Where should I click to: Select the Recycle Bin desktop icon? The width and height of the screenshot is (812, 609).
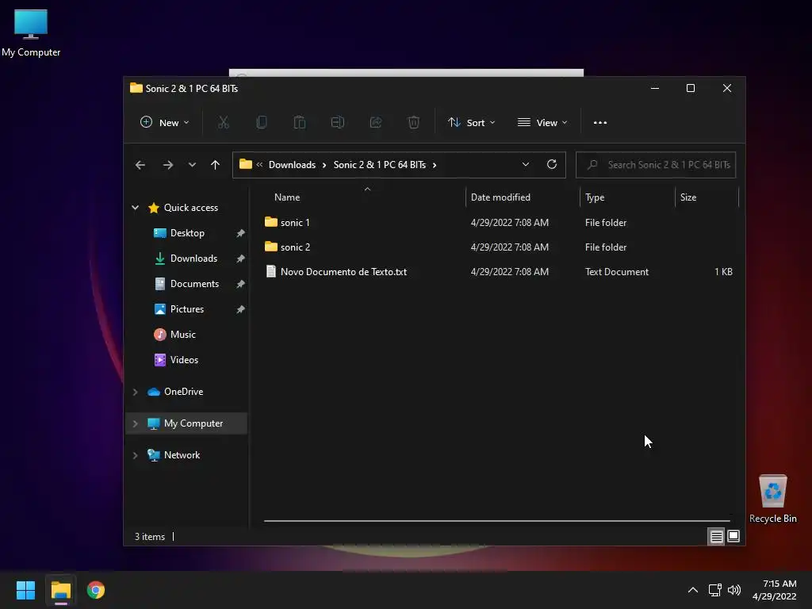[x=772, y=498]
